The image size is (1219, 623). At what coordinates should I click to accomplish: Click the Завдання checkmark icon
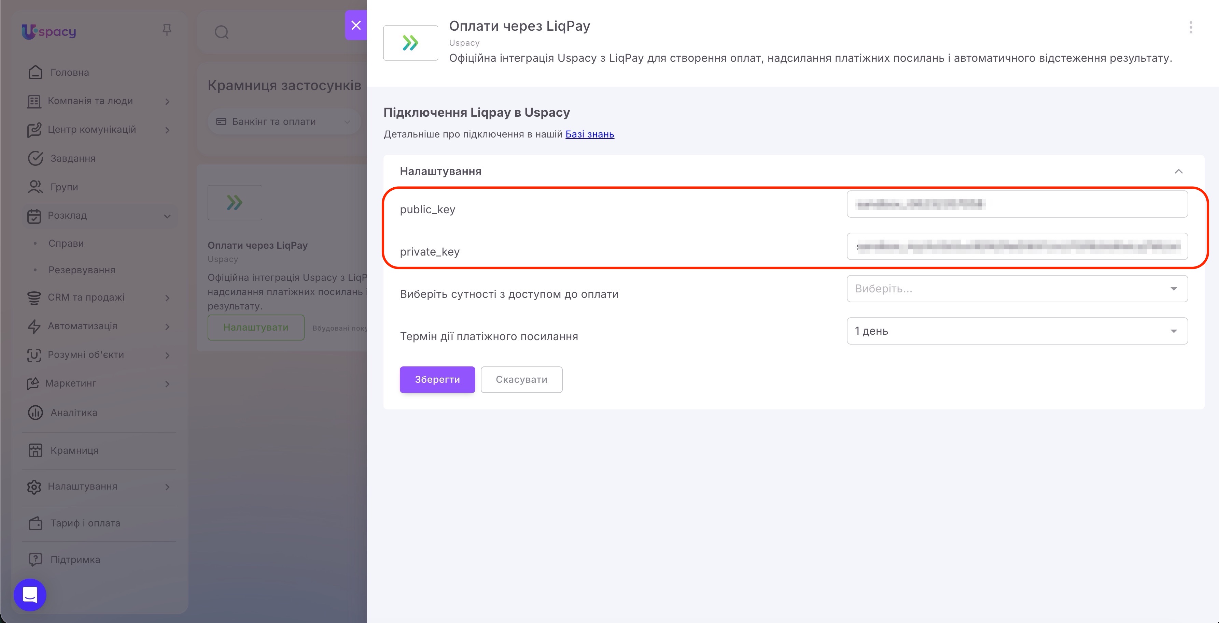[x=36, y=158]
